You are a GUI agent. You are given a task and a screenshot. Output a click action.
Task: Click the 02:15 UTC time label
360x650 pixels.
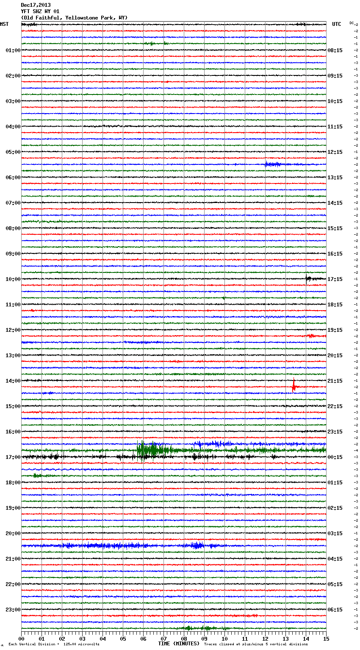(x=335, y=508)
